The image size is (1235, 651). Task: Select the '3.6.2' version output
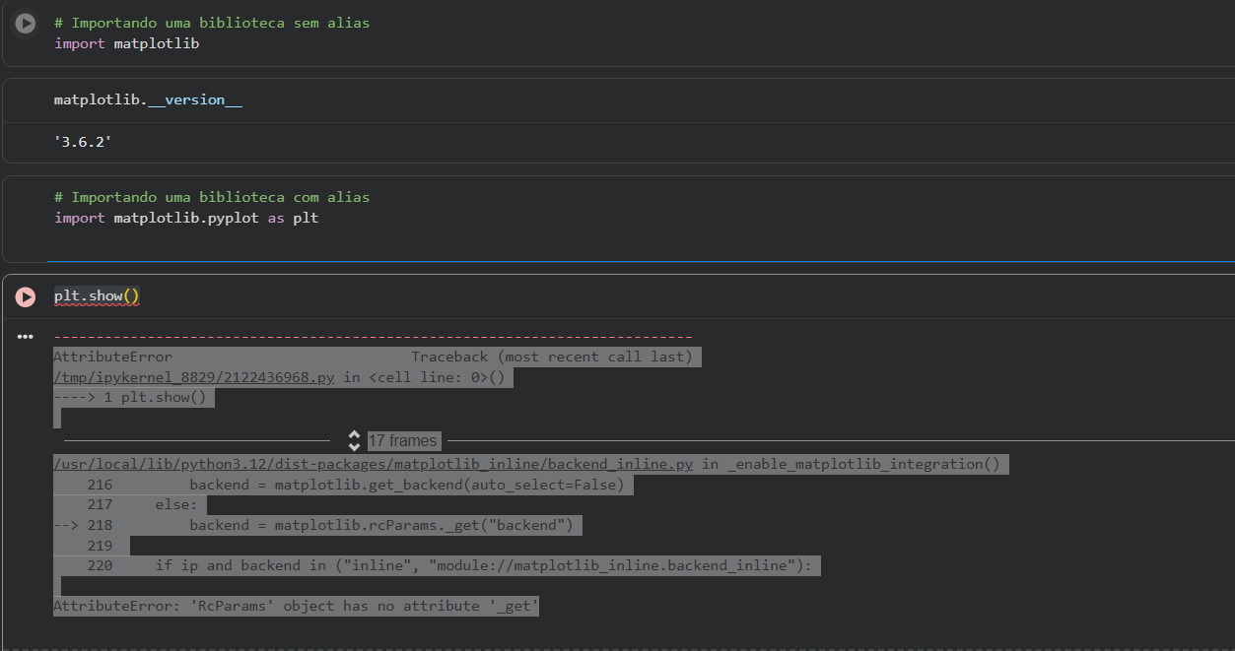coord(83,142)
